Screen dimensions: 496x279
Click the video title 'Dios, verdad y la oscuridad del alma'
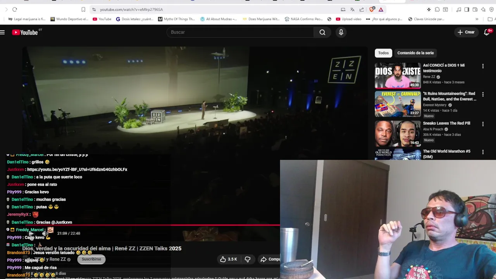pos(102,248)
